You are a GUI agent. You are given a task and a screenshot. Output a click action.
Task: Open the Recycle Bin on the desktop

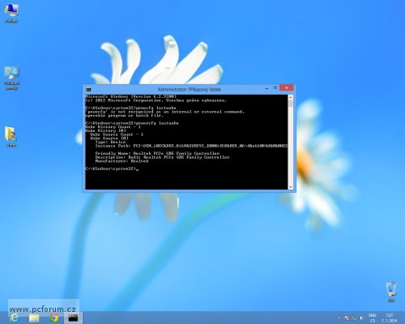click(391, 292)
